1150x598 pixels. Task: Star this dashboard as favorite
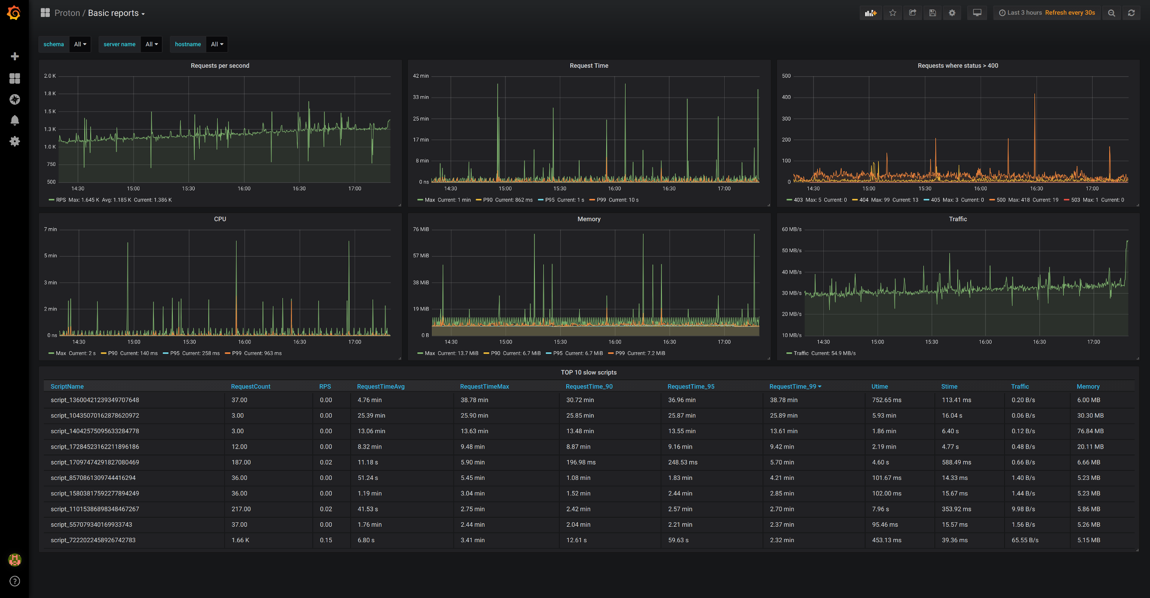[x=893, y=13]
